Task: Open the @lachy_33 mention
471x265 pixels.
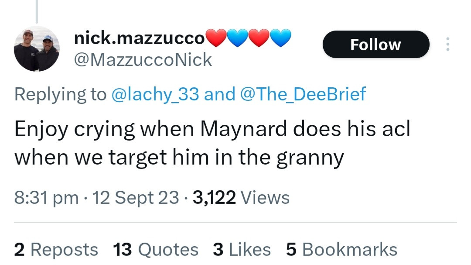Action: [155, 94]
